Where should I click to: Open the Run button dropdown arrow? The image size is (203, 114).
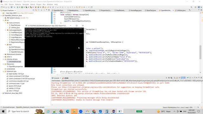(x=24, y=7)
